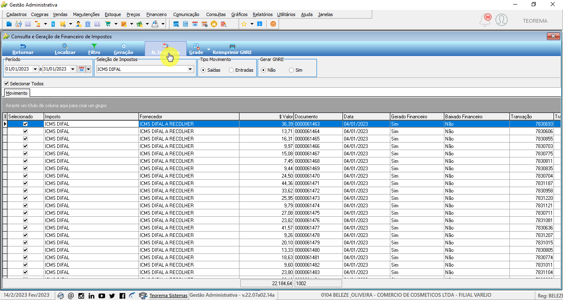Image resolution: width=563 pixels, height=300 pixels.
Task: Select the Entradas movement type radio
Action: 231,70
